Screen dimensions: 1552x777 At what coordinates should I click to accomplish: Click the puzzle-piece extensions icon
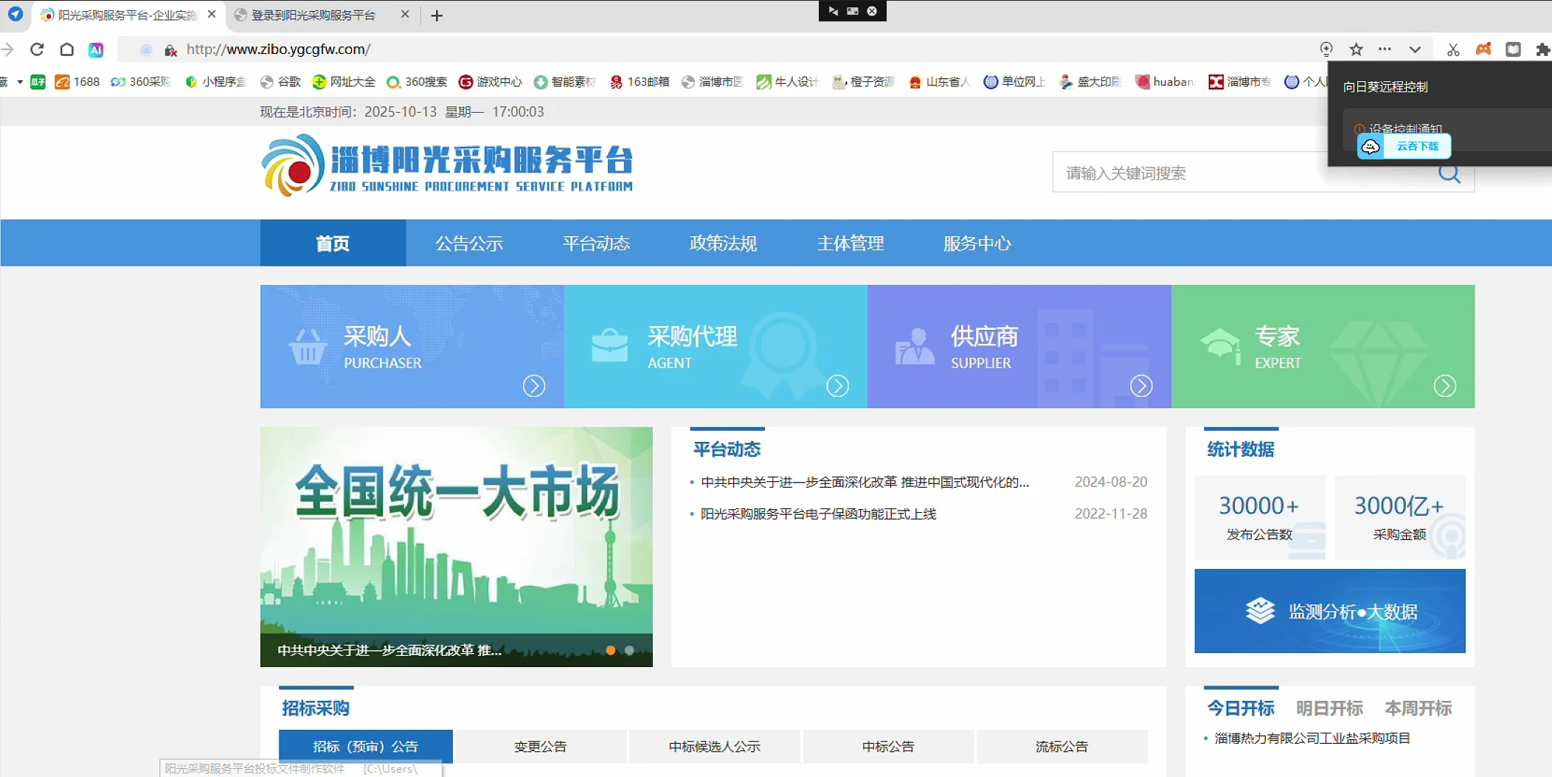click(1542, 49)
